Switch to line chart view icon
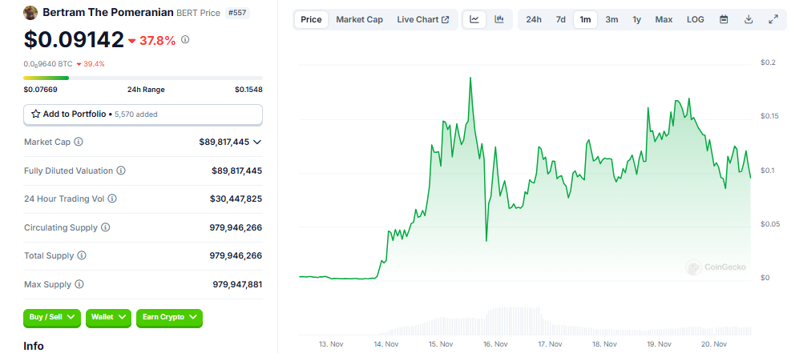Image resolution: width=791 pixels, height=353 pixels. pos(474,20)
